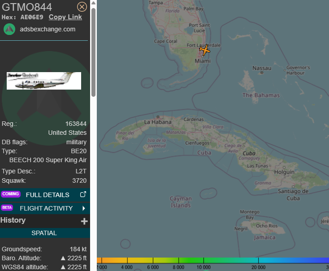This screenshot has height=271, width=329.
Task: Click groundspeed value 184 kt
Action: click(x=78, y=249)
